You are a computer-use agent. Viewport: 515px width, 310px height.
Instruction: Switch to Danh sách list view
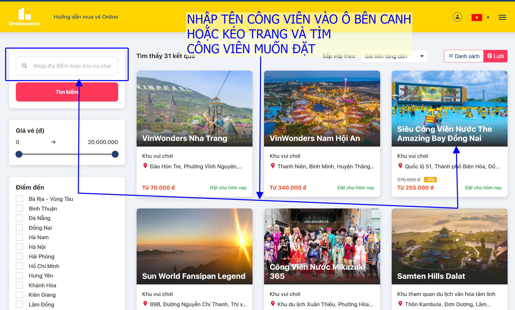[x=464, y=56]
